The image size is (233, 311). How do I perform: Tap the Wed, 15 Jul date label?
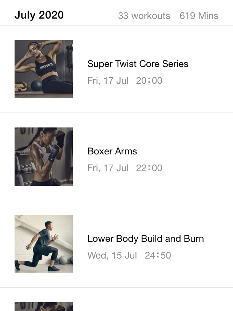coord(112,256)
